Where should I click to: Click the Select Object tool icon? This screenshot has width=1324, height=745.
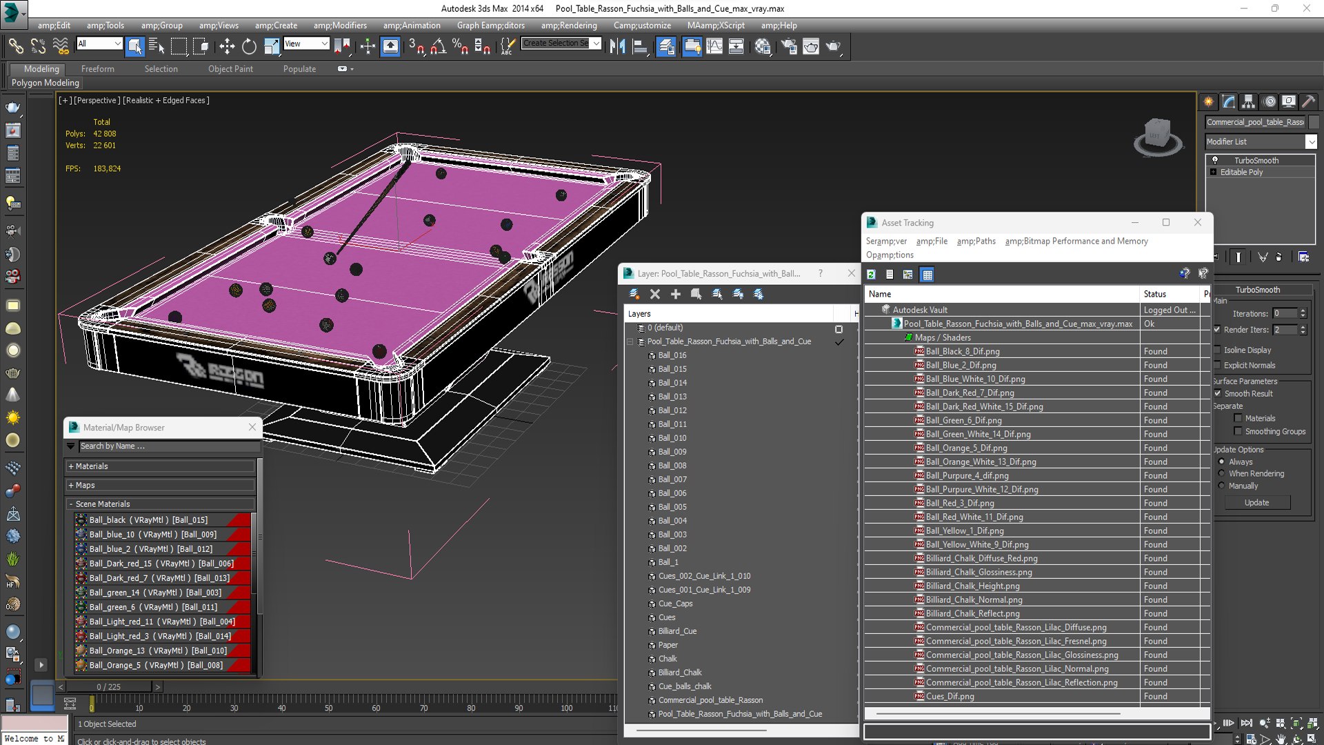click(x=135, y=46)
